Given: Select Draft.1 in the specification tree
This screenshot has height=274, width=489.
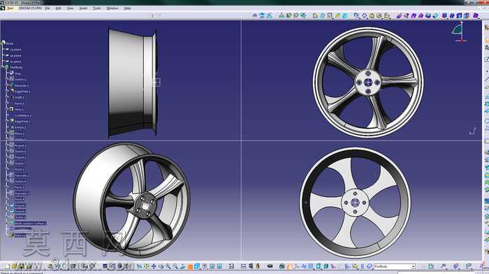Looking at the screenshot, I should pos(20,97).
